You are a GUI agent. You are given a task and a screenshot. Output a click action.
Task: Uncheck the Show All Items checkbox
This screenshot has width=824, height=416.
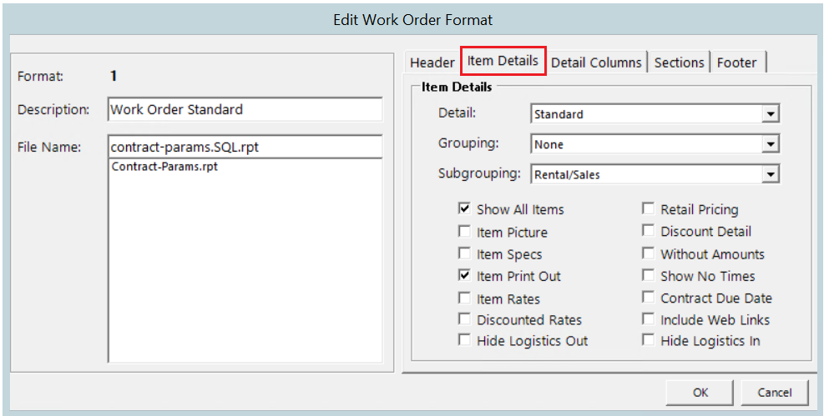pyautogui.click(x=464, y=209)
